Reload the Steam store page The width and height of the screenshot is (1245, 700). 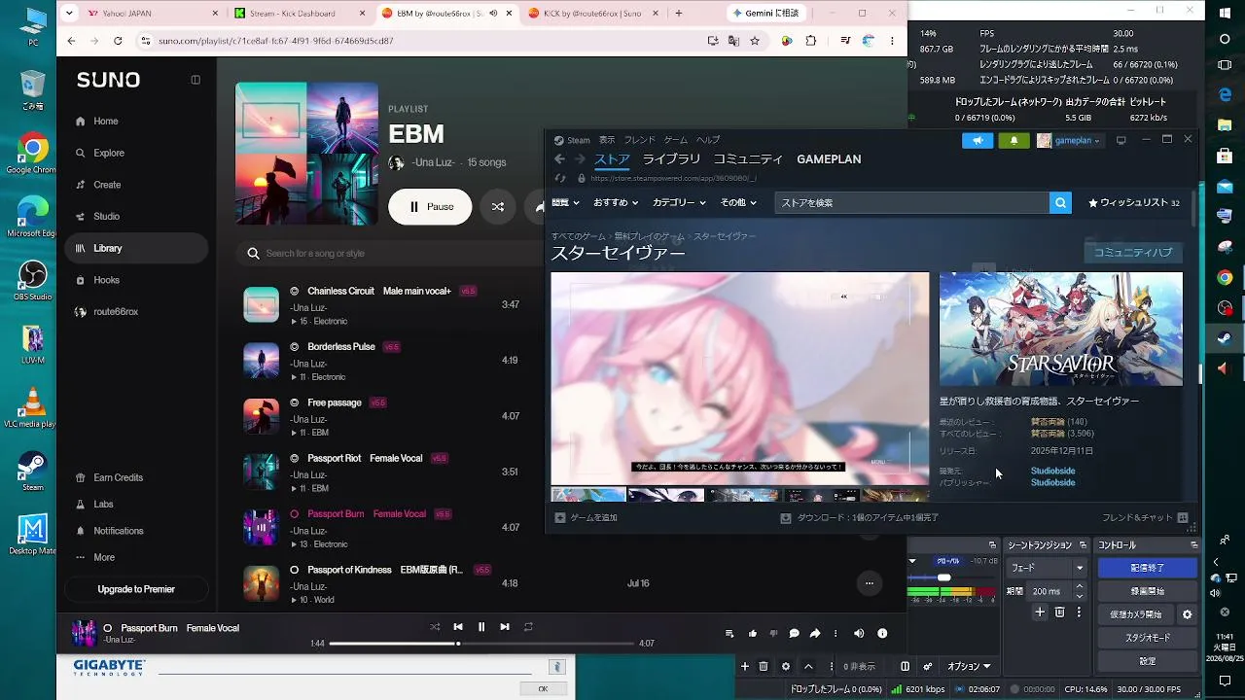point(559,178)
